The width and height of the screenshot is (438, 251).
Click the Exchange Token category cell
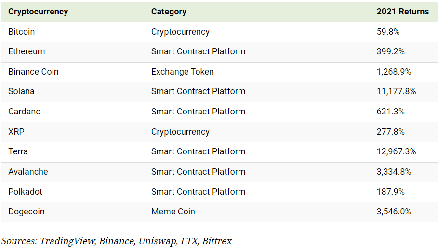click(x=183, y=72)
